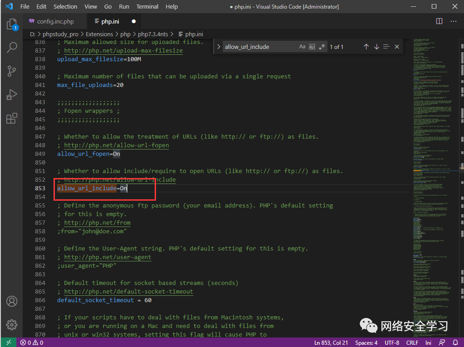Open the Go menu

108,6
